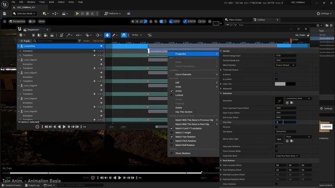This screenshot has width=335, height=188.
Task: Open Selection Mode dropdown
Action: coord(24,14)
